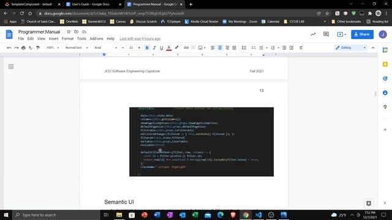Open the Normal text style dropdown
The height and width of the screenshot is (220, 392).
pyautogui.click(x=77, y=48)
